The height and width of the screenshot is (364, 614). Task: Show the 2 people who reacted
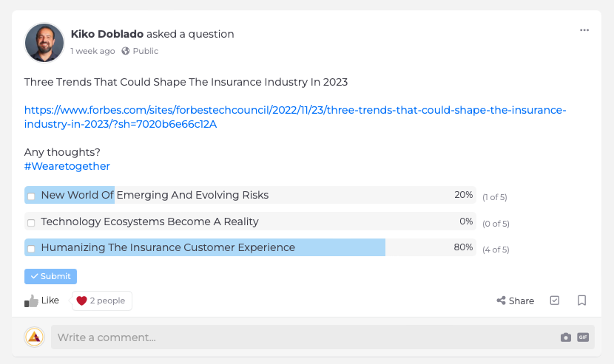click(107, 301)
